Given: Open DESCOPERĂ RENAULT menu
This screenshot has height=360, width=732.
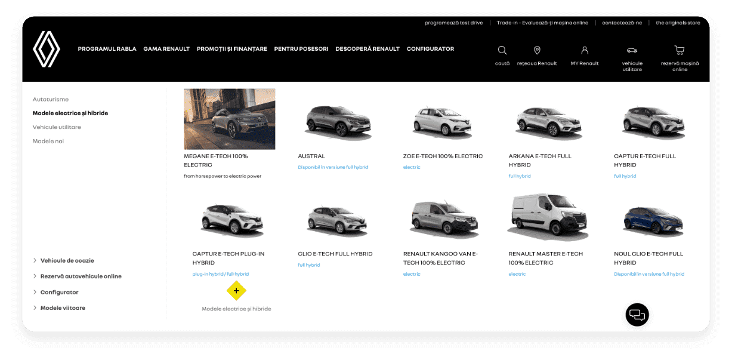Looking at the screenshot, I should point(367,49).
